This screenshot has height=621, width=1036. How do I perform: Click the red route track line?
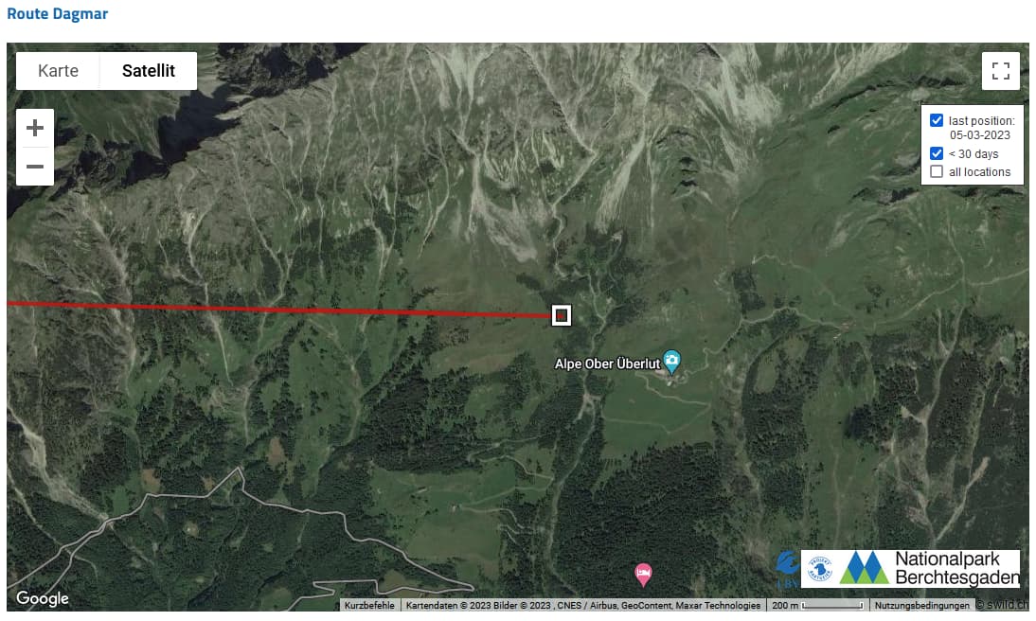click(x=277, y=309)
